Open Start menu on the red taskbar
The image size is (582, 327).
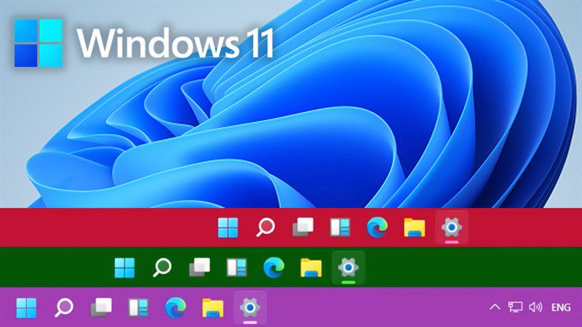228,227
